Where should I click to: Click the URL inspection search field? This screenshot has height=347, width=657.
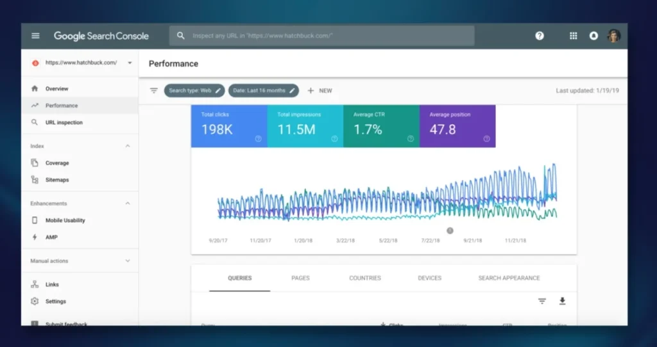point(327,36)
